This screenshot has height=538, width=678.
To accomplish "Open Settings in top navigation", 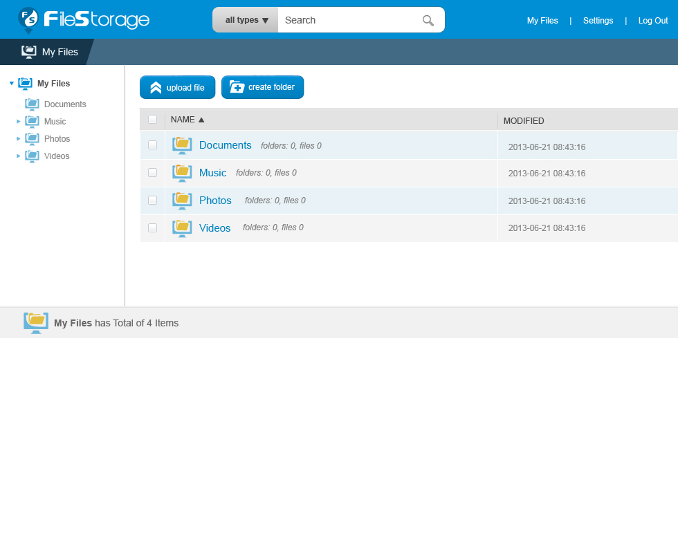I will pyautogui.click(x=598, y=21).
